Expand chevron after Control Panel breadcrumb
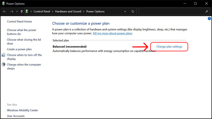Viewport: 212px width, 119px height. (x=53, y=12)
